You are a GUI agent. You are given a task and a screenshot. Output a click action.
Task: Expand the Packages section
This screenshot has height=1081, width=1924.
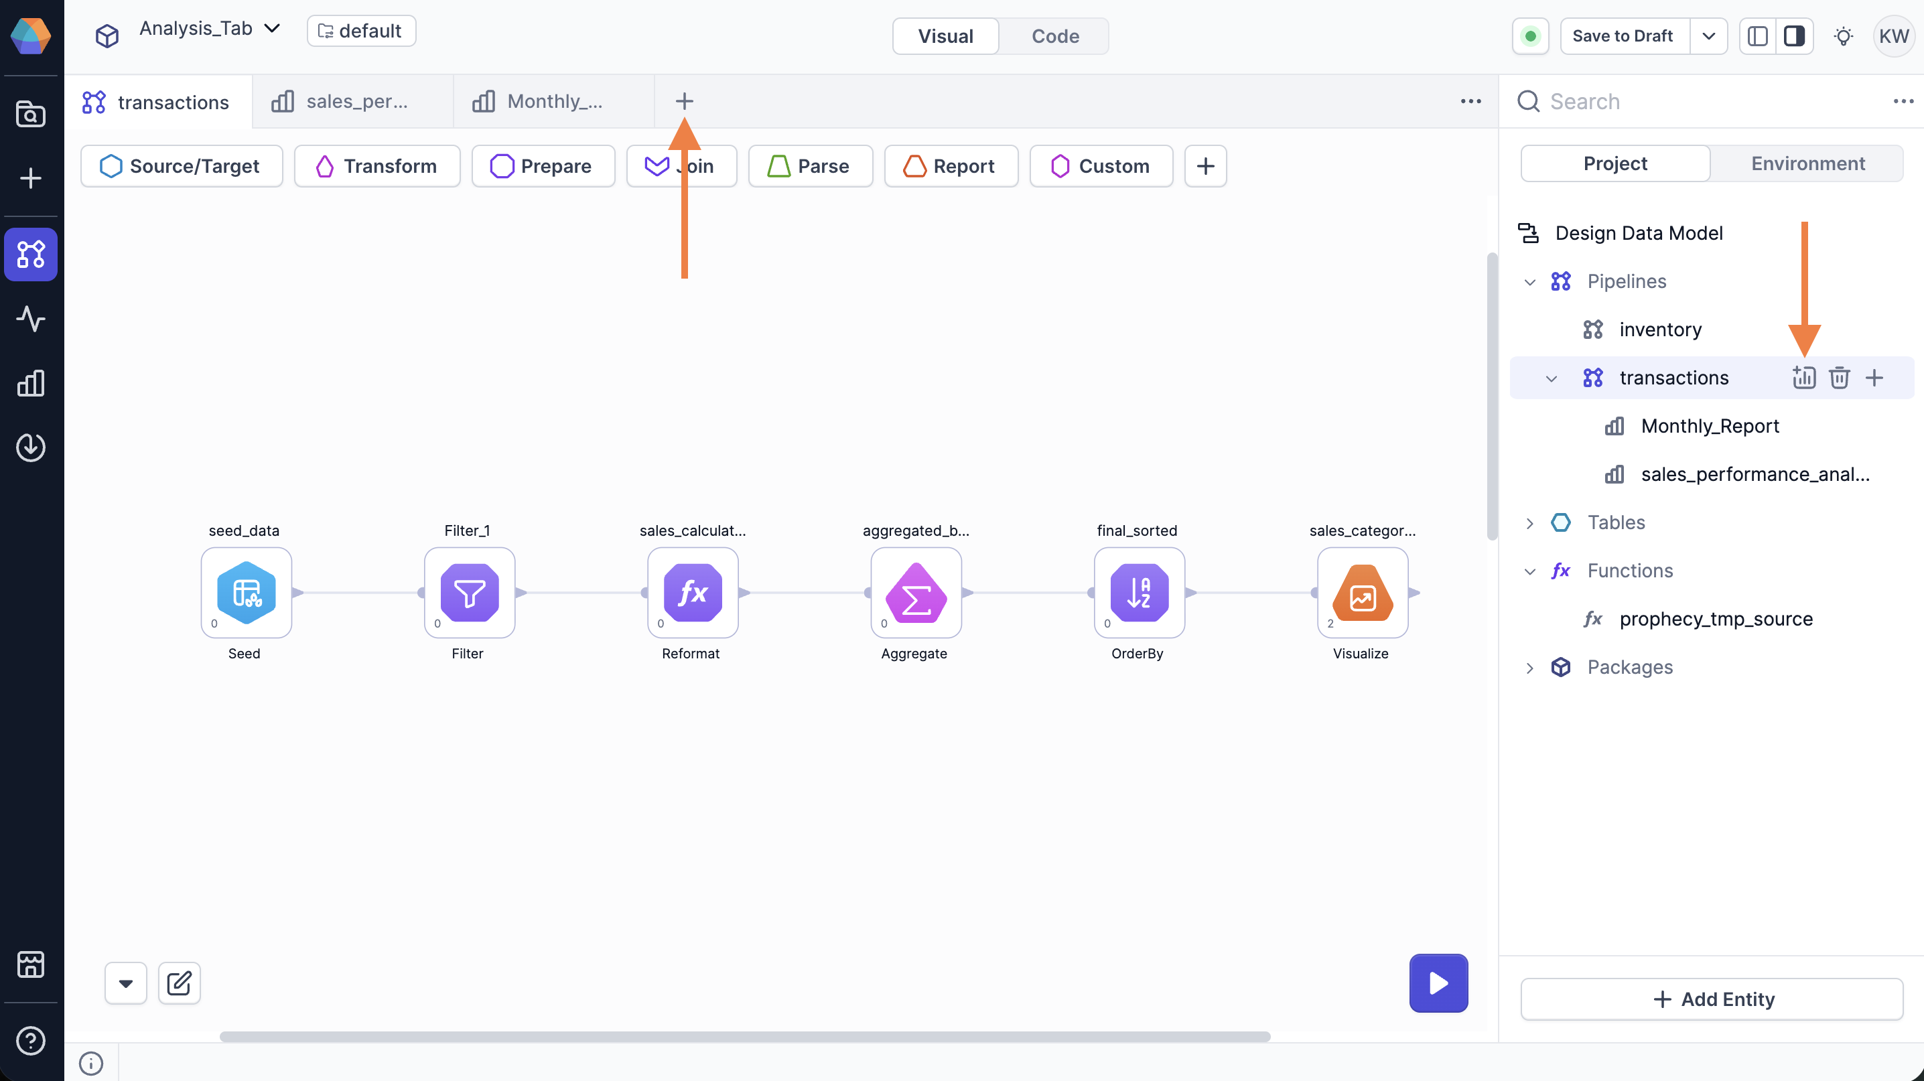[x=1529, y=667]
